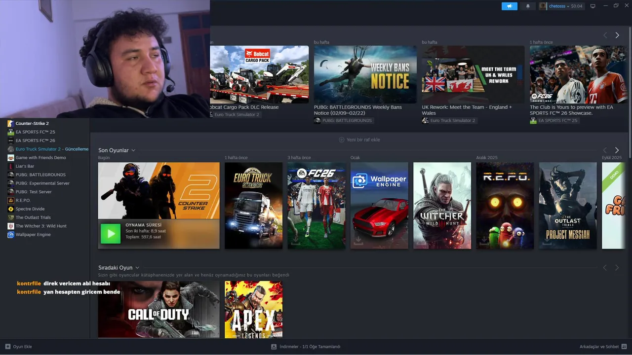632x355 pixels.
Task: Go to next 'Sıradaki Oyun' shelf arrow
Action: (617, 268)
